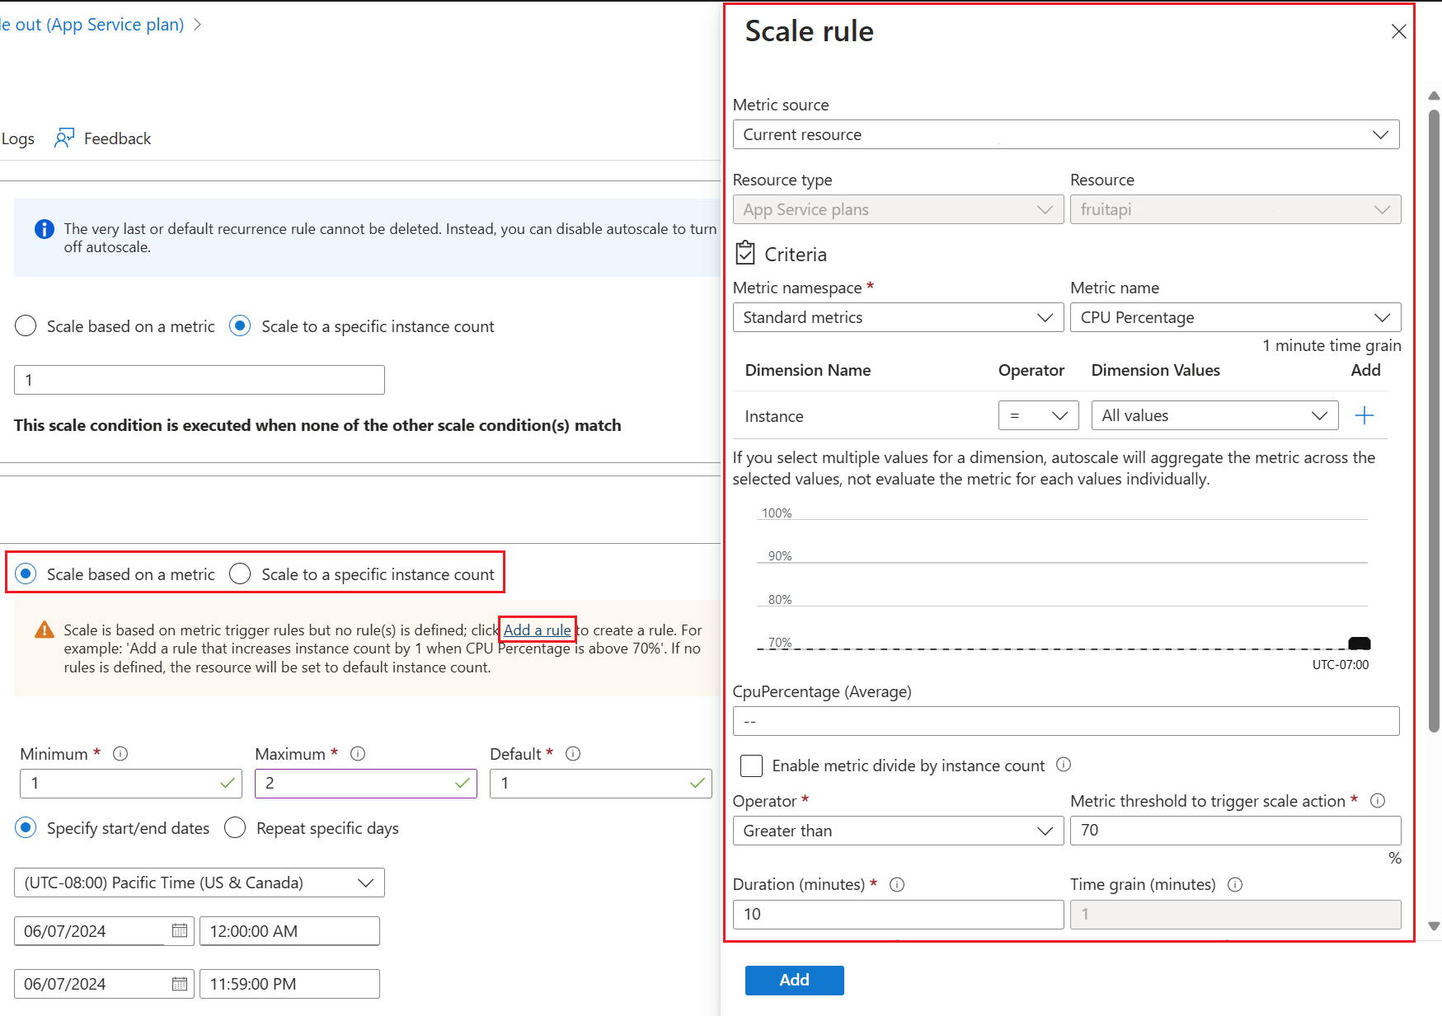Viewport: 1442px width, 1016px height.
Task: Enable metric divide by instance count
Action: [751, 766]
